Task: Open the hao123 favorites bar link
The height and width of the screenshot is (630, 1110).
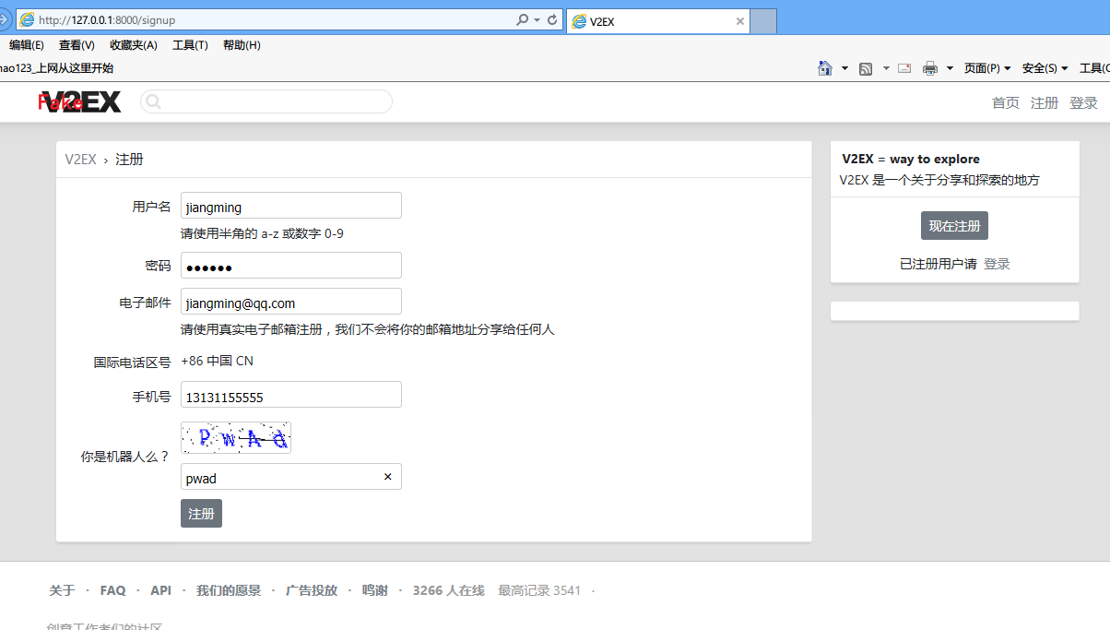Action: (x=56, y=68)
